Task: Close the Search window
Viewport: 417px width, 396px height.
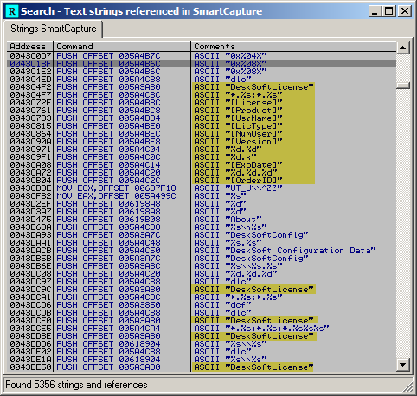Action: pos(405,11)
